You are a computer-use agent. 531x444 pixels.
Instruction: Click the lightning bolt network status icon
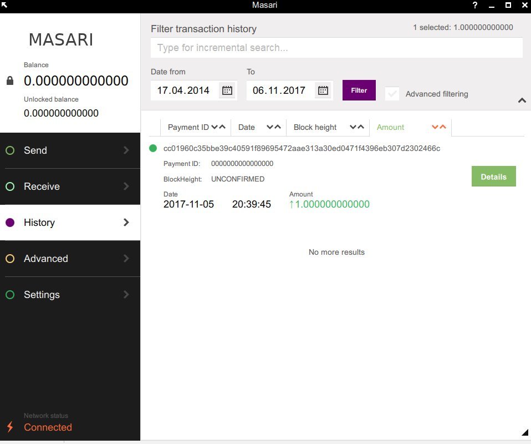tap(10, 426)
